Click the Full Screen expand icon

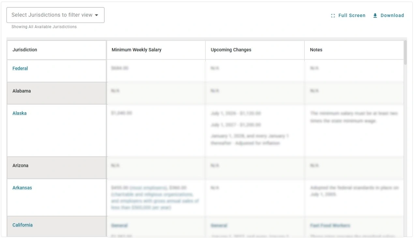tap(333, 15)
